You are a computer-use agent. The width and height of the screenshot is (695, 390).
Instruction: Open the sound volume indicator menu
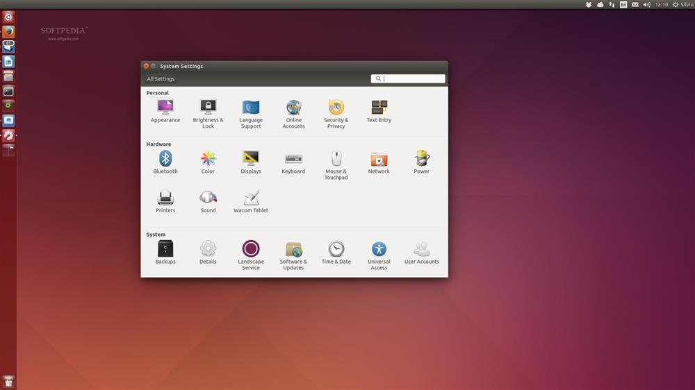646,5
